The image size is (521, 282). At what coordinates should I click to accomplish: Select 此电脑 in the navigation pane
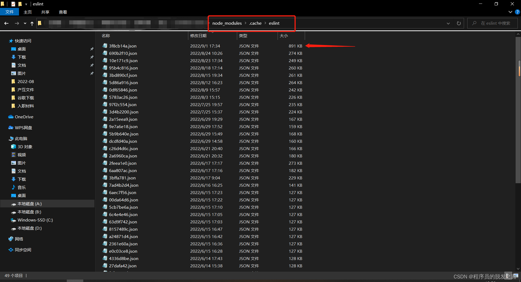point(21,139)
